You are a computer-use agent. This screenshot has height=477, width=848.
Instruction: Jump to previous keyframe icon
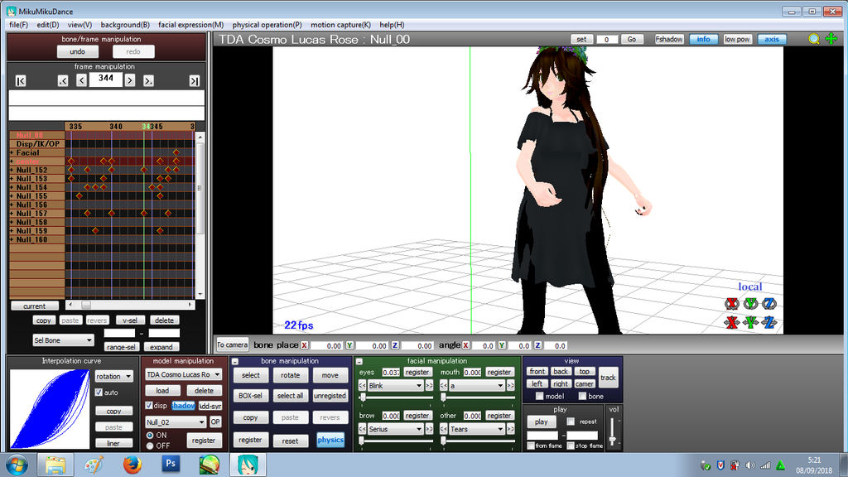point(63,80)
